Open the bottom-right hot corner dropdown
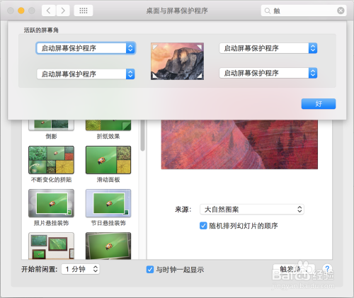 [x=268, y=73]
